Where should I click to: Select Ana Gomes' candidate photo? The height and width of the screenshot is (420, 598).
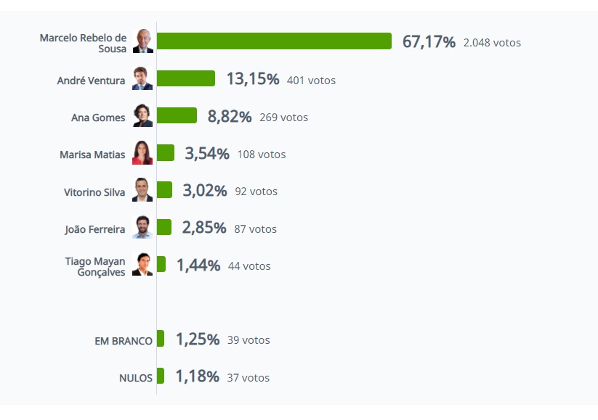[x=142, y=116]
